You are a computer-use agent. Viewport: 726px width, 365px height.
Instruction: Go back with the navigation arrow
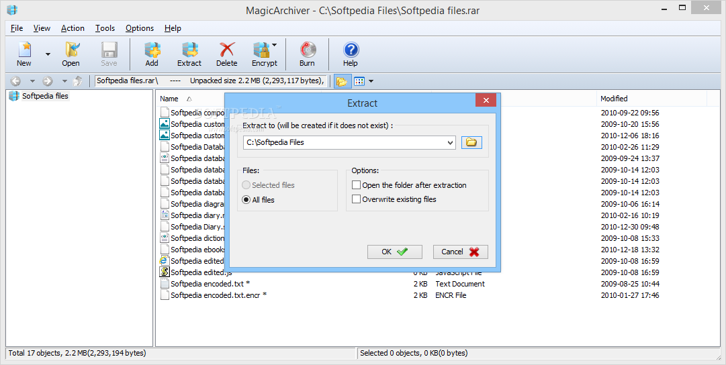tap(15, 81)
